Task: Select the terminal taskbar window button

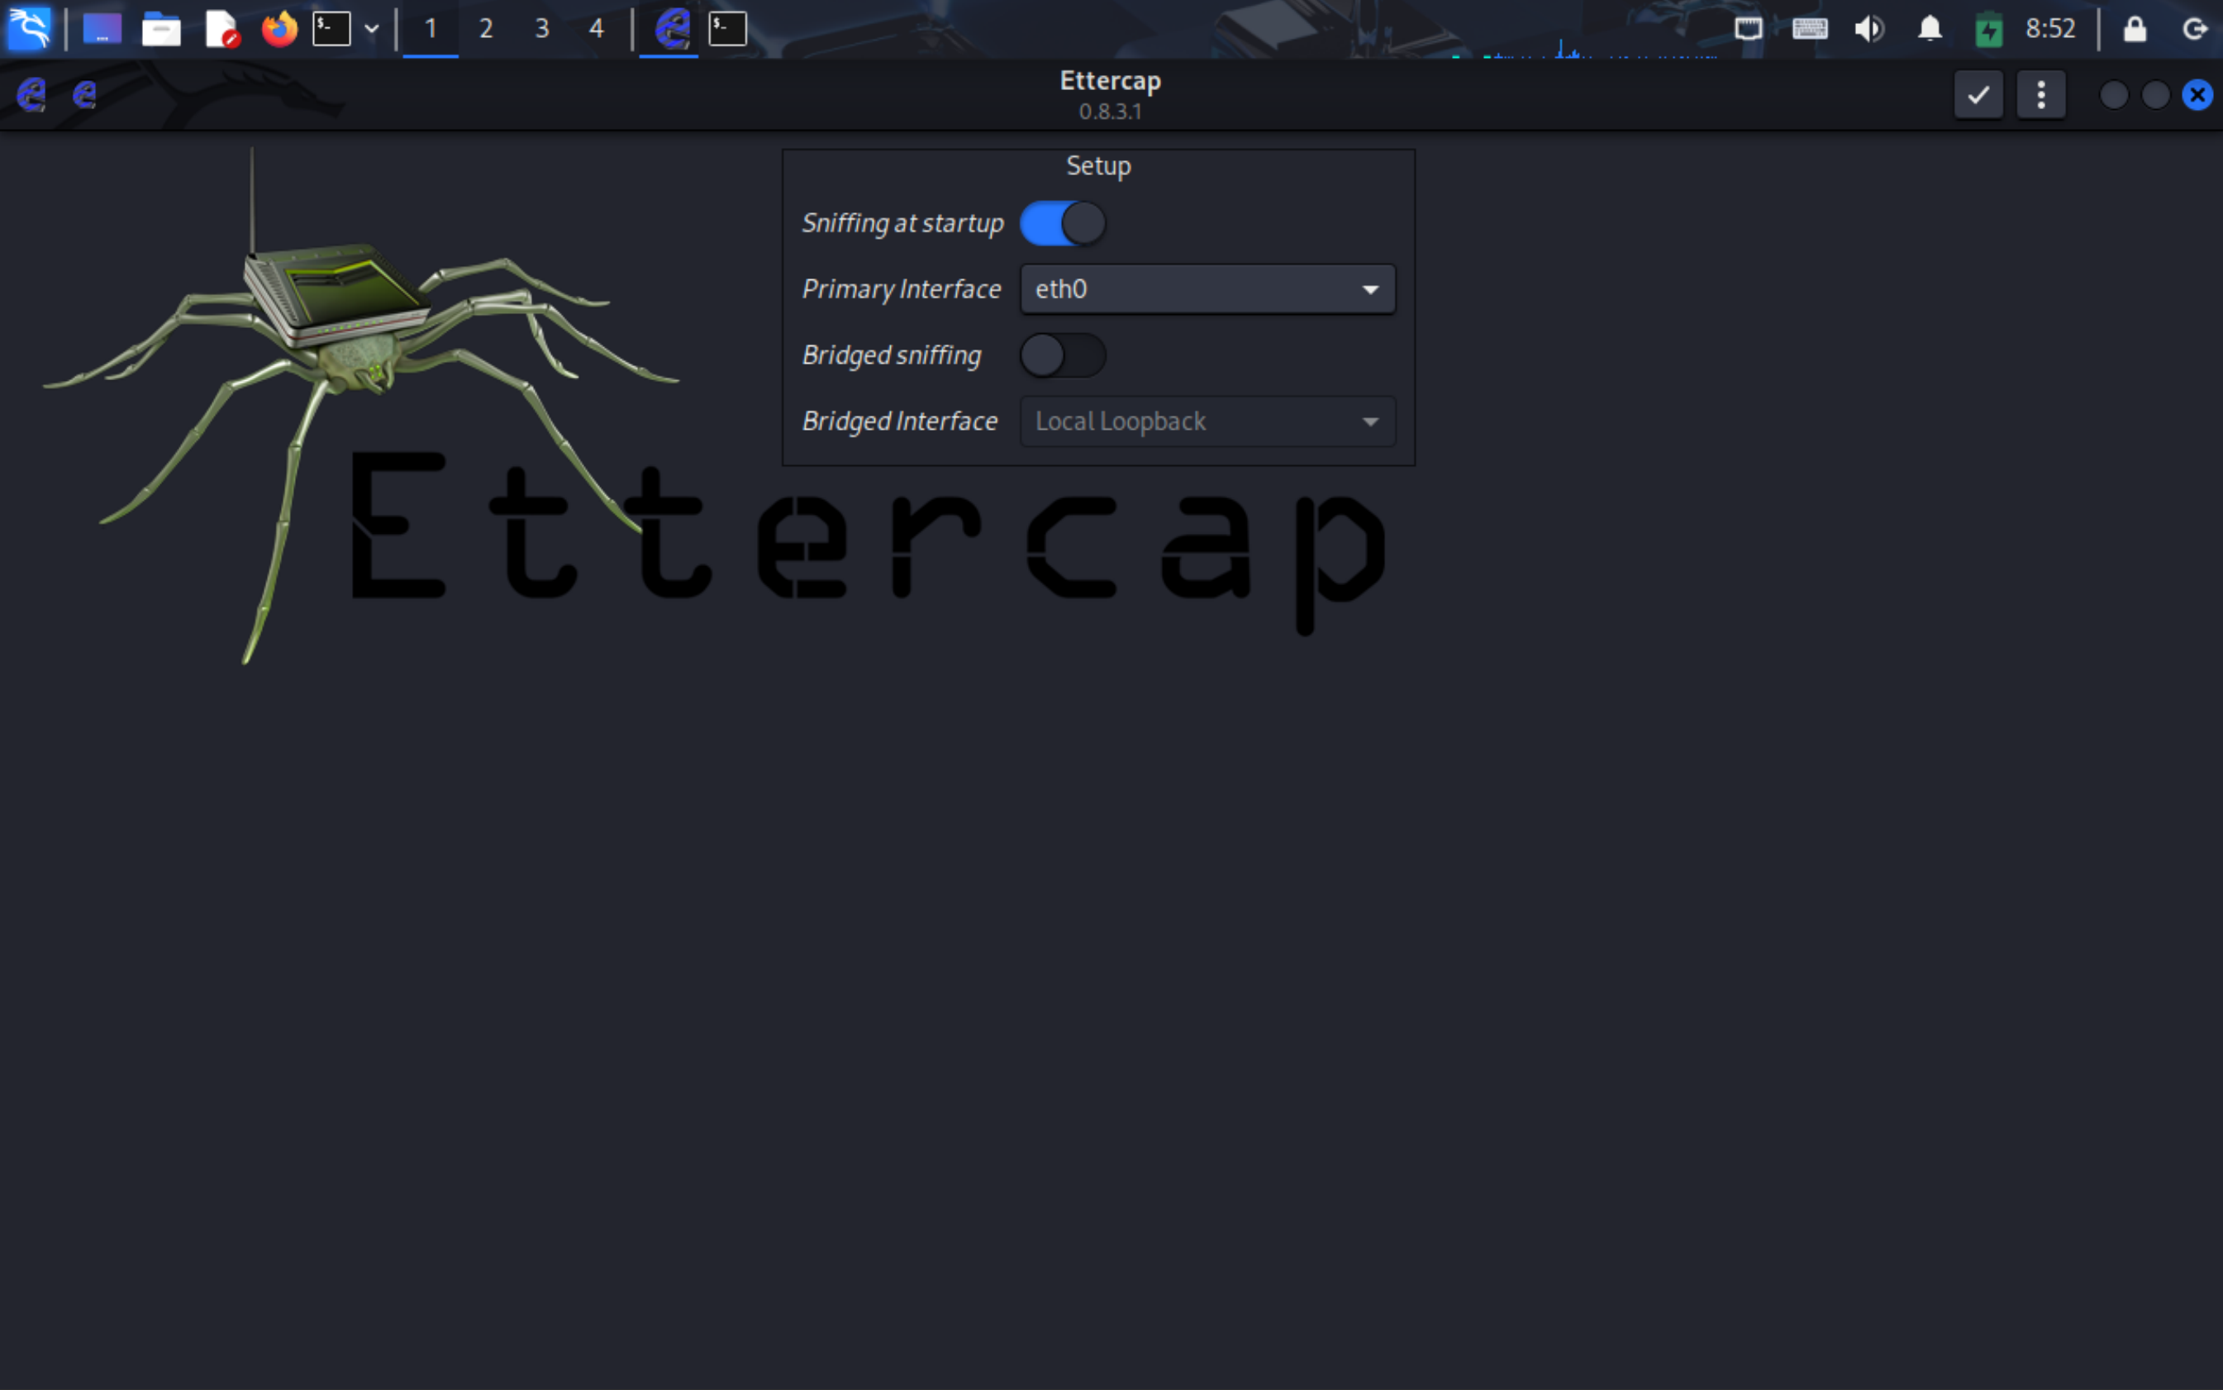Action: tap(727, 30)
